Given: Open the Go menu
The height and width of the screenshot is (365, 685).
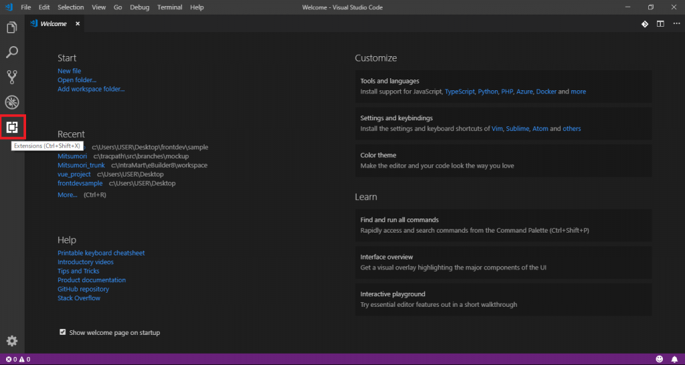Looking at the screenshot, I should [118, 7].
